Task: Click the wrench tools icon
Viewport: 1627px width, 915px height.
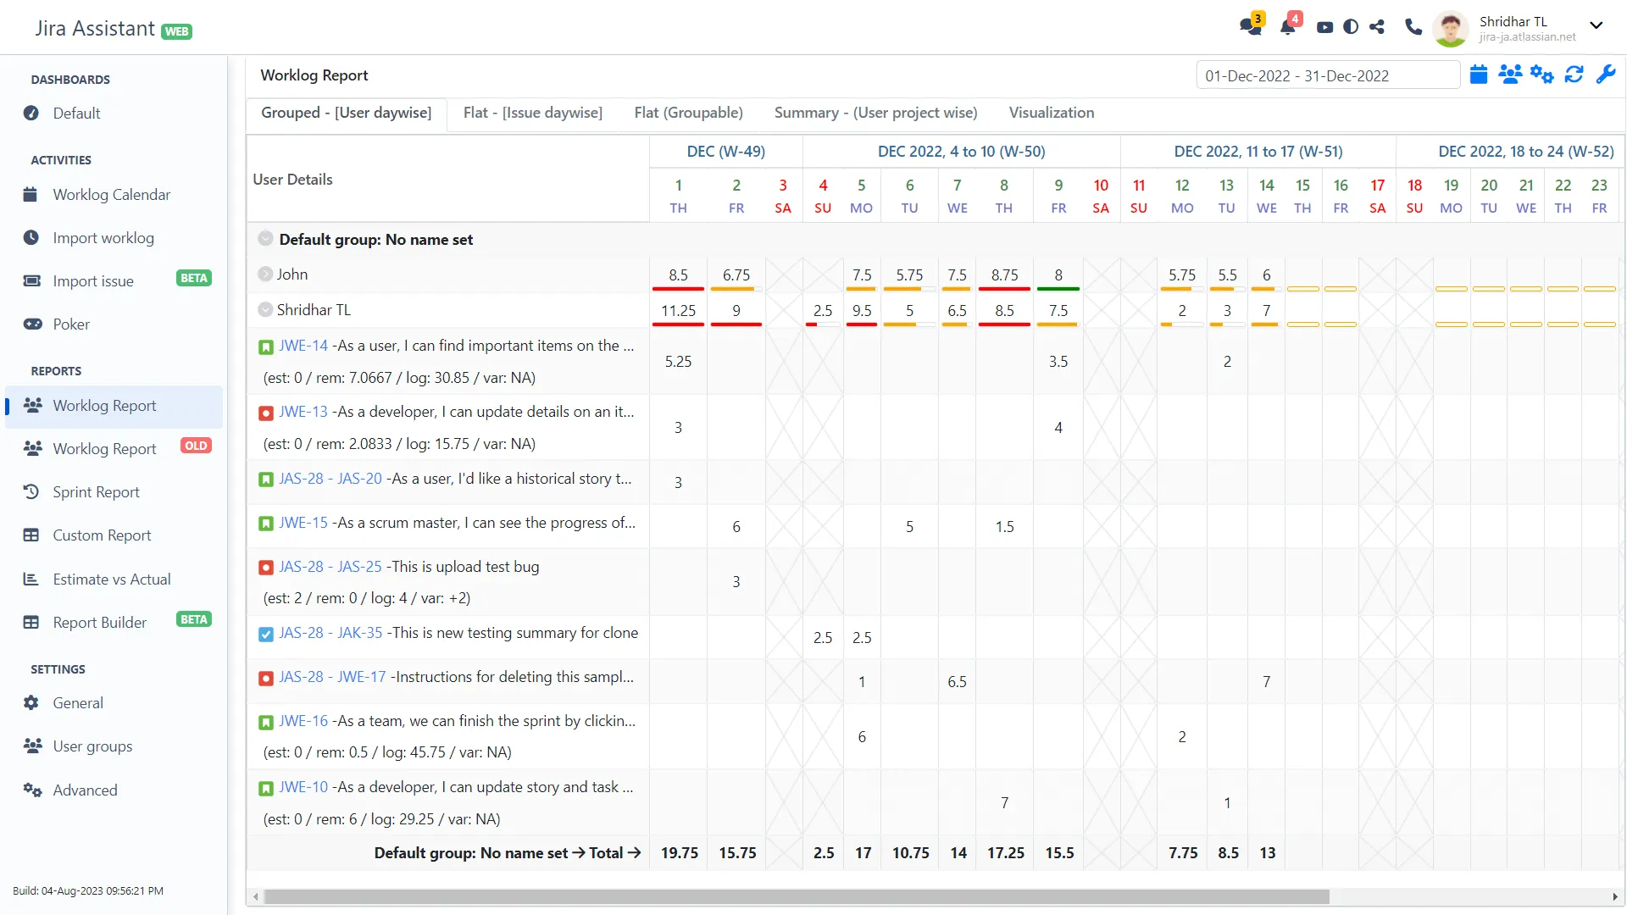Action: (1605, 75)
